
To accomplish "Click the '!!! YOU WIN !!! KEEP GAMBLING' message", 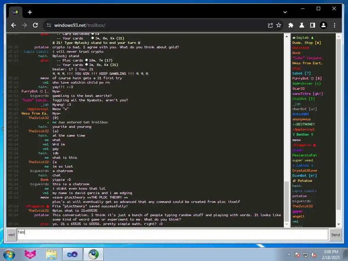I will 100,74.
